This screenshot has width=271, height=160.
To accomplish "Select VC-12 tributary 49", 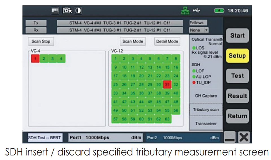I will point(116,111).
